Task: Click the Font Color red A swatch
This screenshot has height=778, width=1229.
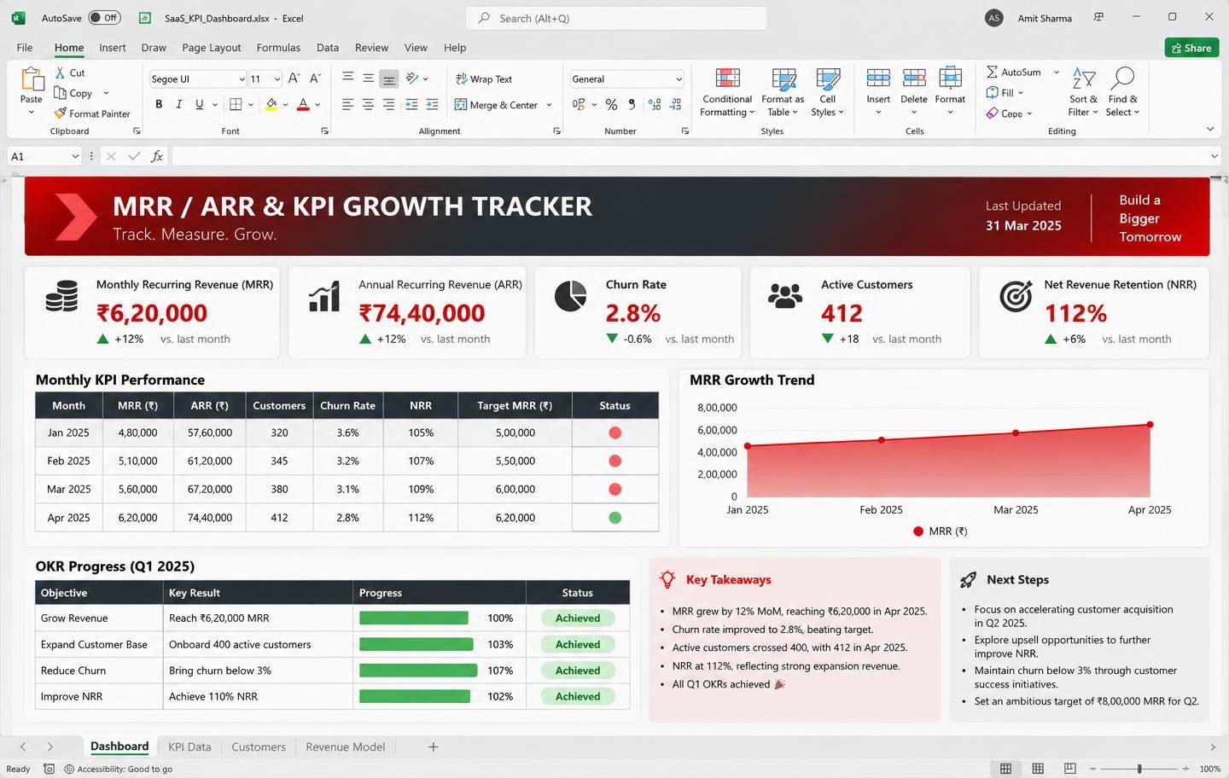Action: [303, 104]
